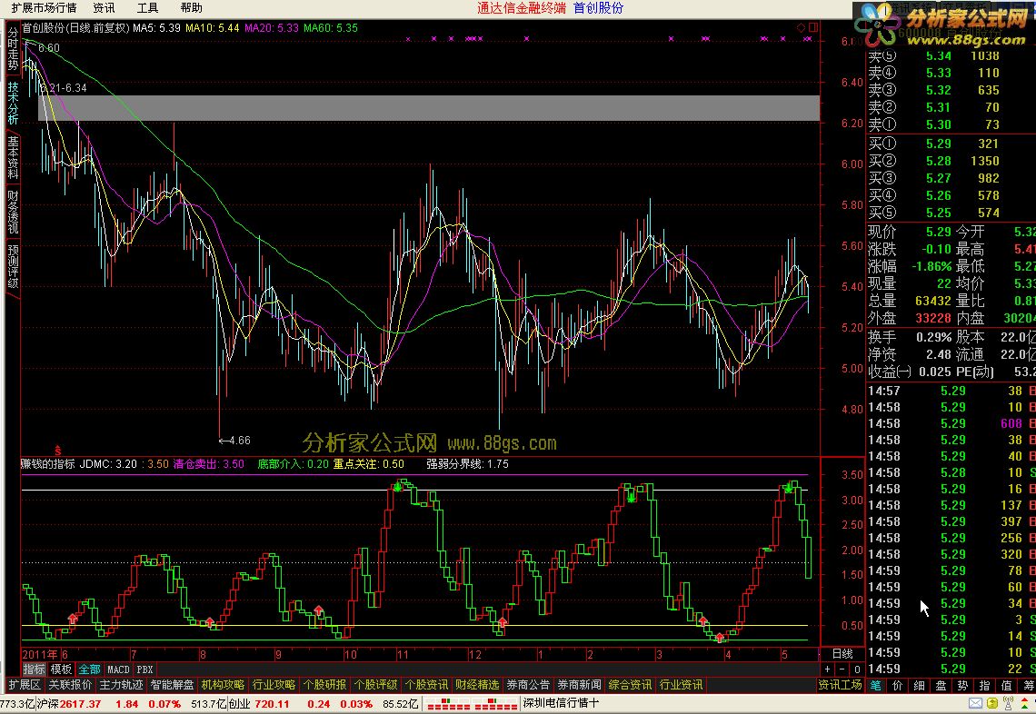Open the 扩展市场行情 menu
This screenshot has height=714, width=1036.
(44, 8)
